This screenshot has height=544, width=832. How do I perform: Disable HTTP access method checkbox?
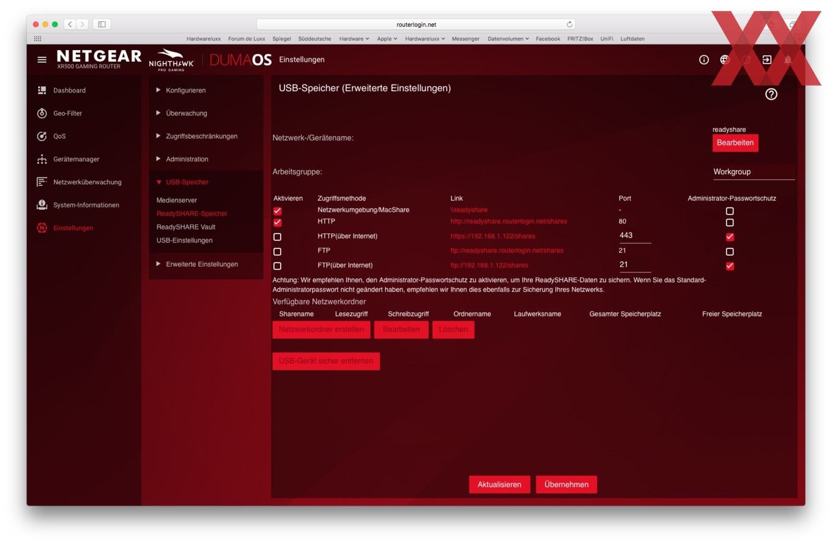pos(278,223)
